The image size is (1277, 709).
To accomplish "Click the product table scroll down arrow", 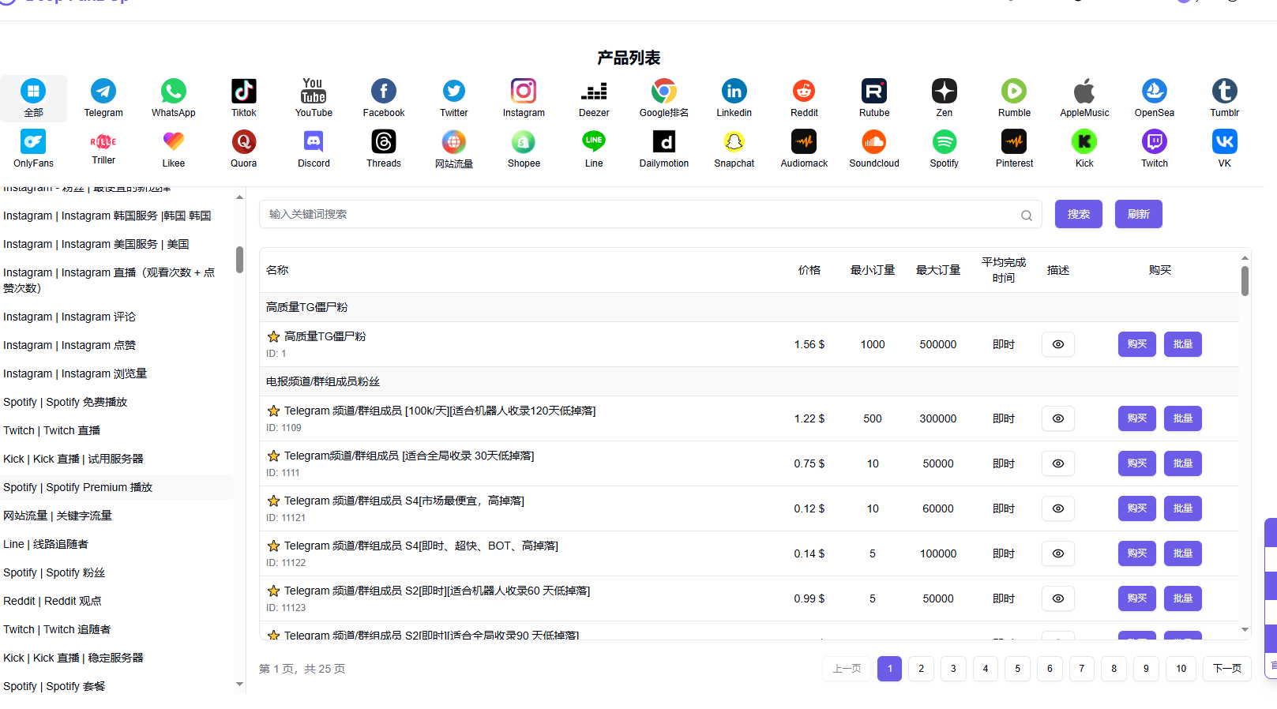I will tap(1245, 629).
